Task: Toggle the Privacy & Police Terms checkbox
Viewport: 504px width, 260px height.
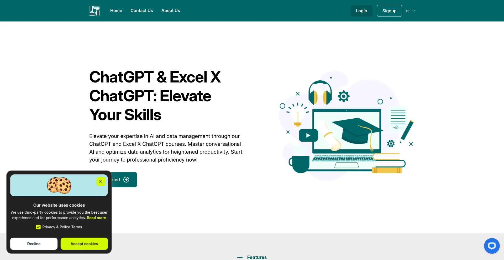Action: click(38, 227)
